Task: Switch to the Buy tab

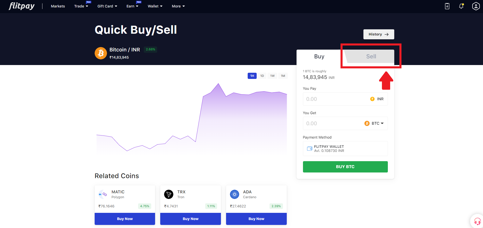Action: (319, 56)
